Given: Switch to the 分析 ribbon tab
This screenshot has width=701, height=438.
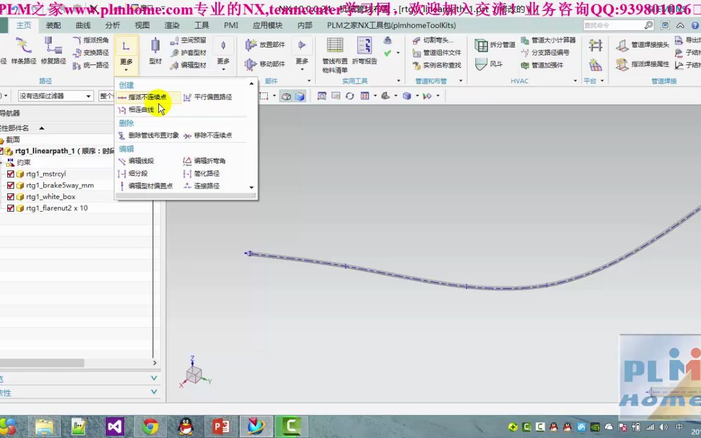Looking at the screenshot, I should pos(112,26).
